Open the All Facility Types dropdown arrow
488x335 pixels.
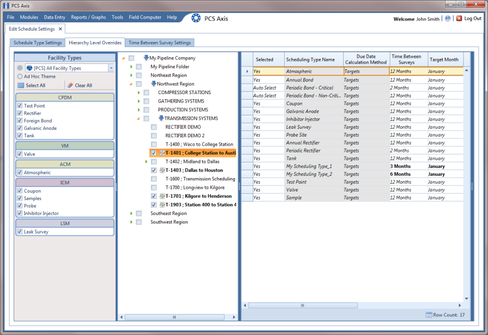[111, 68]
